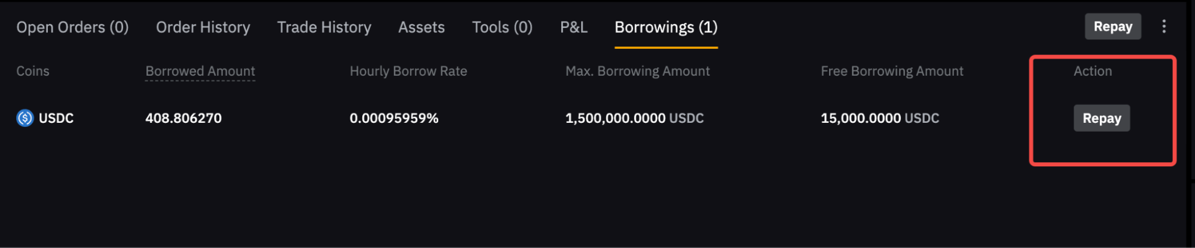Click the 0.00095959% hourly rate value
Image resolution: width=1195 pixels, height=248 pixels.
click(394, 118)
